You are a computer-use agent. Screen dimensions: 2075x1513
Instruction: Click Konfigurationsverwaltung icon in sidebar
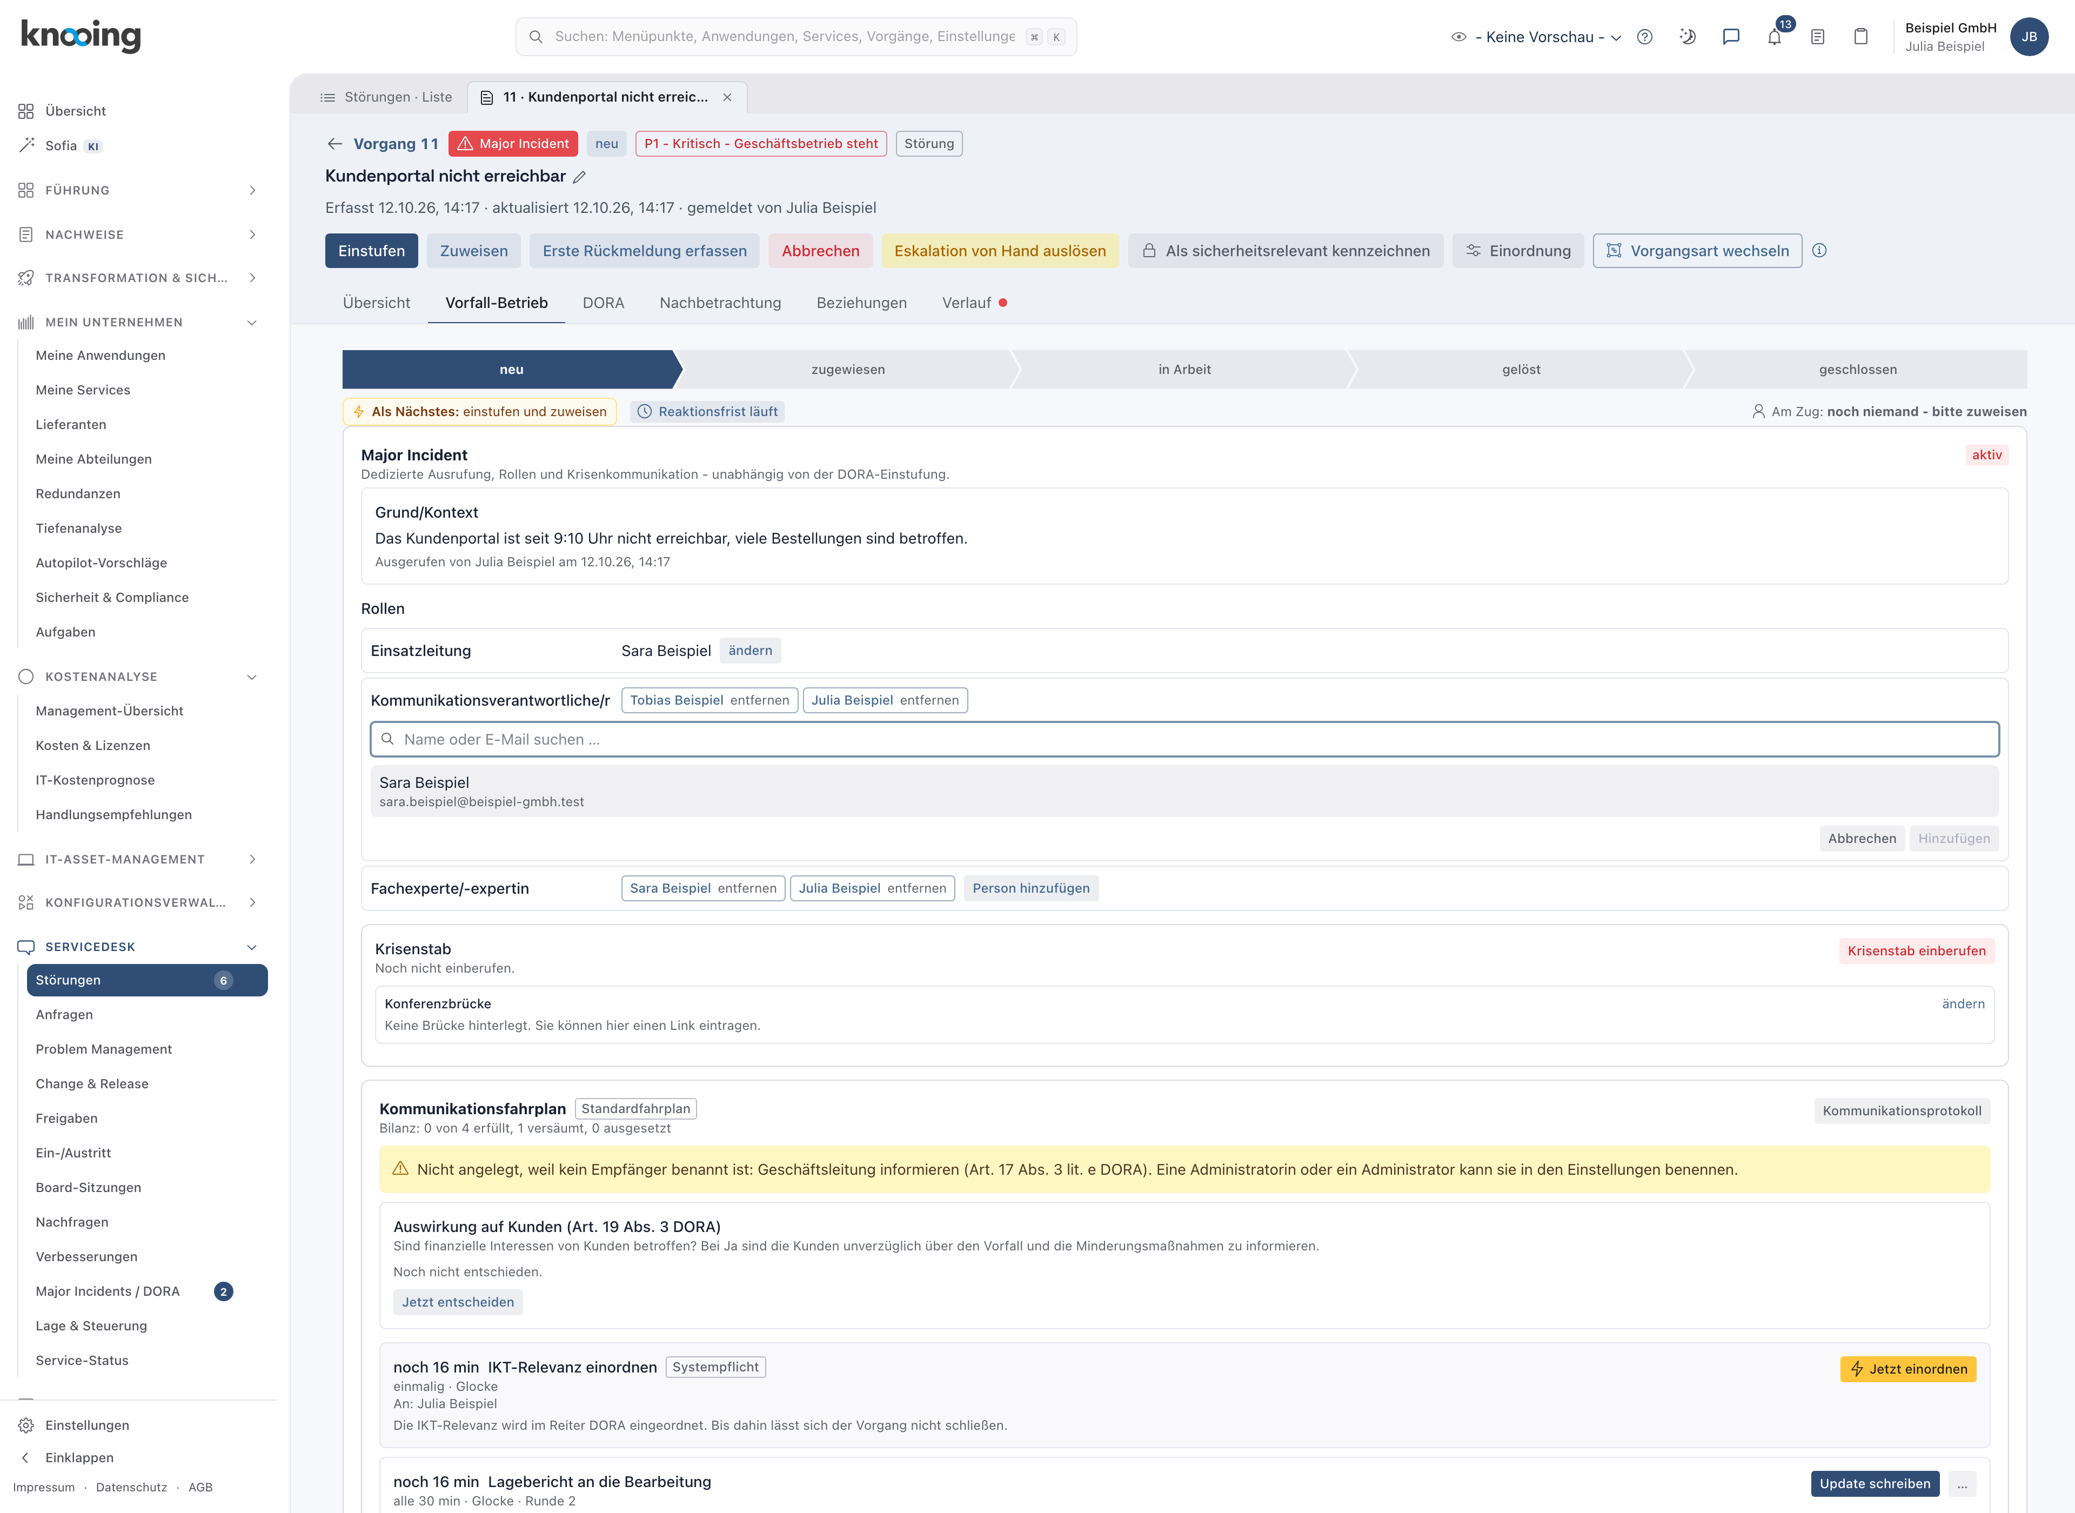click(x=25, y=903)
